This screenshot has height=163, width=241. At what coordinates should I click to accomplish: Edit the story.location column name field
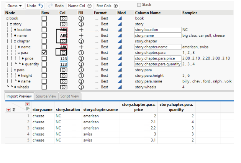pos(158,30)
